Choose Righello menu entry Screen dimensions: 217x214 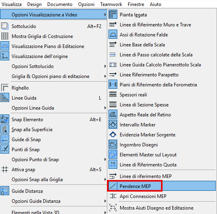(54, 88)
